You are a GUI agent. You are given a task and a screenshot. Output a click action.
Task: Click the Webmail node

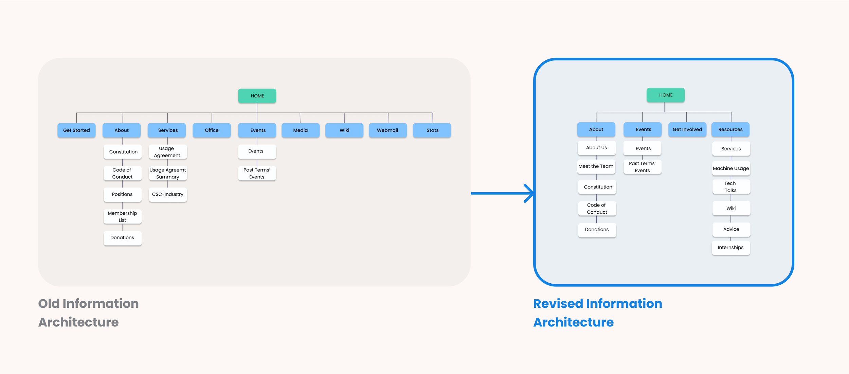(x=387, y=130)
